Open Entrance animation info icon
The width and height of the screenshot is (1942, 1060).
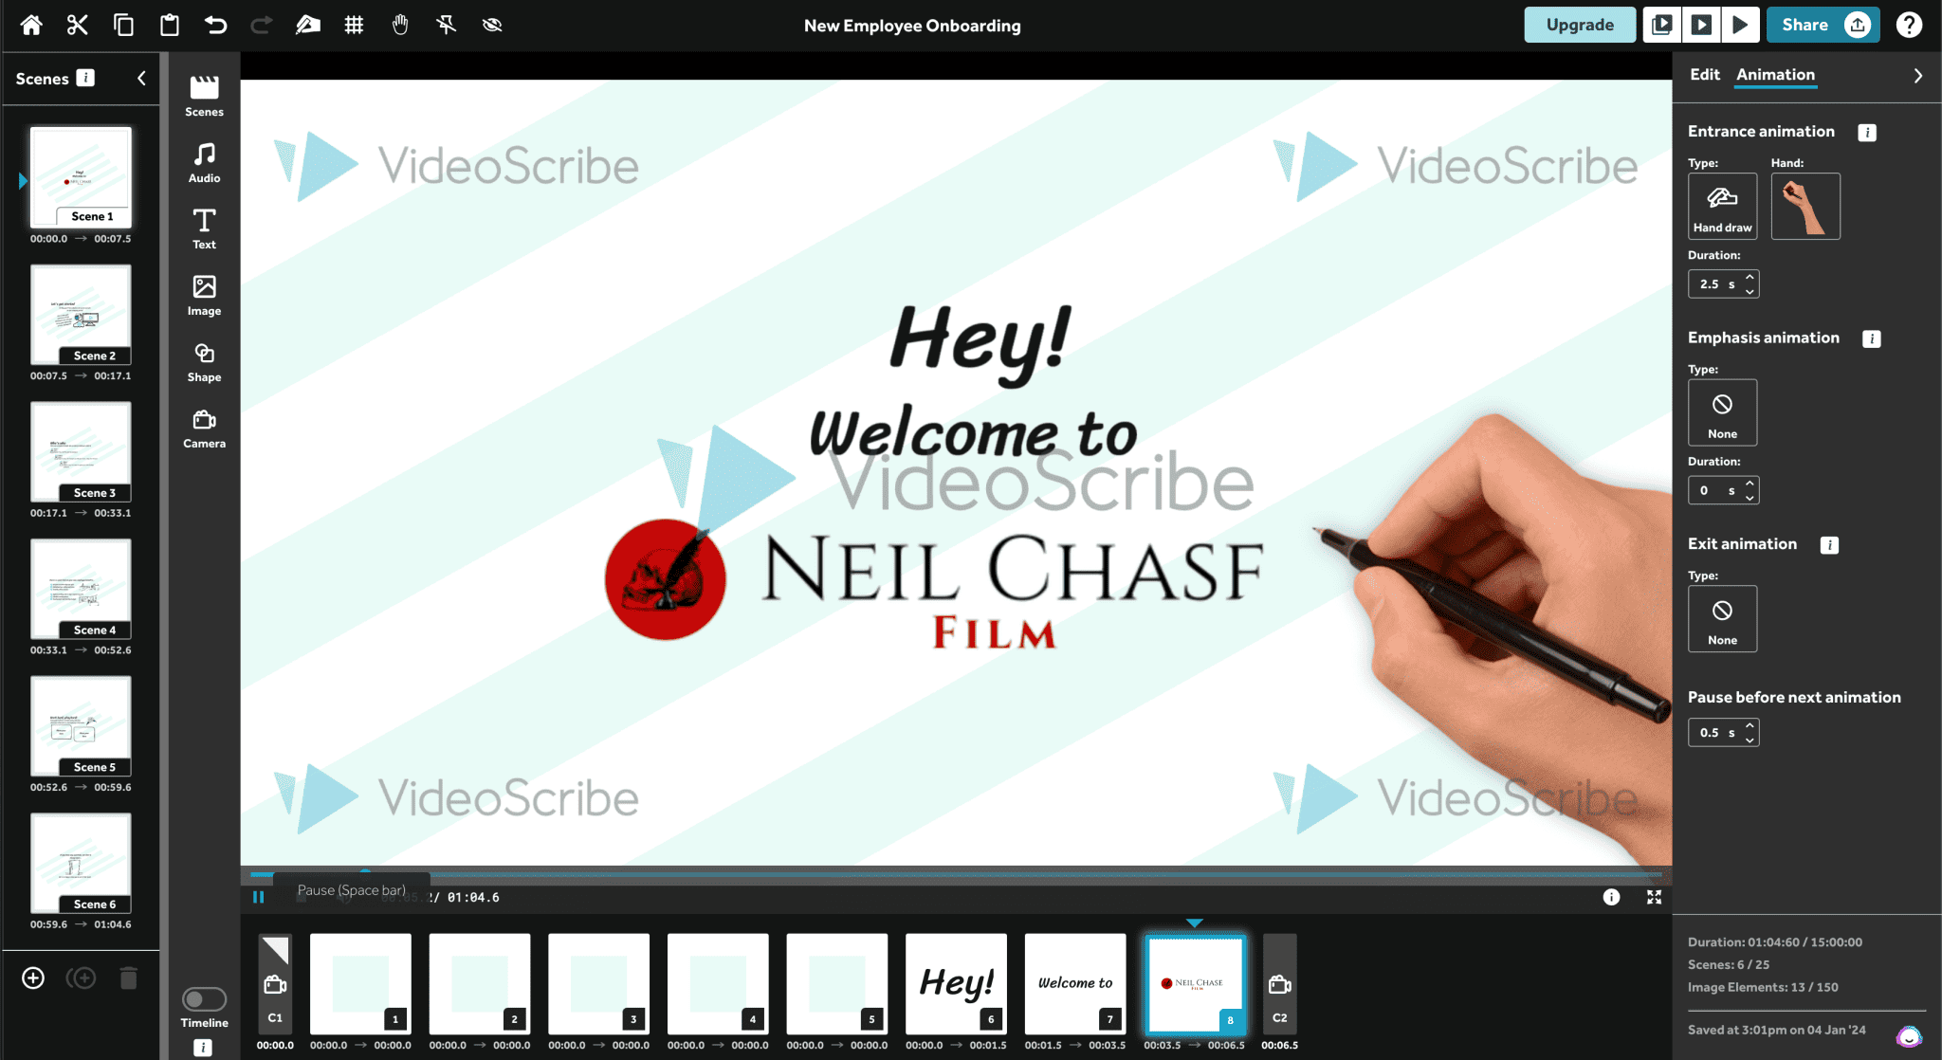click(1867, 133)
